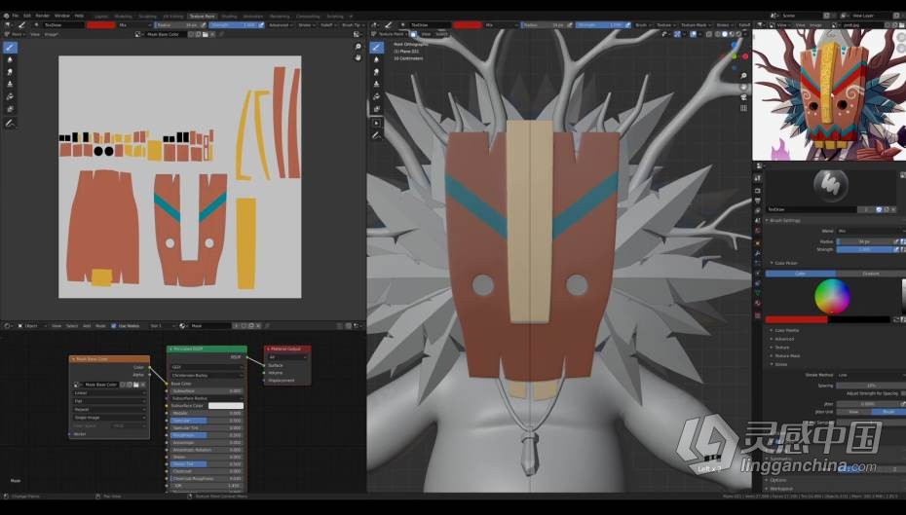This screenshot has height=515, width=906.
Task: Click the pan hand icon in image editor
Action: click(x=359, y=57)
